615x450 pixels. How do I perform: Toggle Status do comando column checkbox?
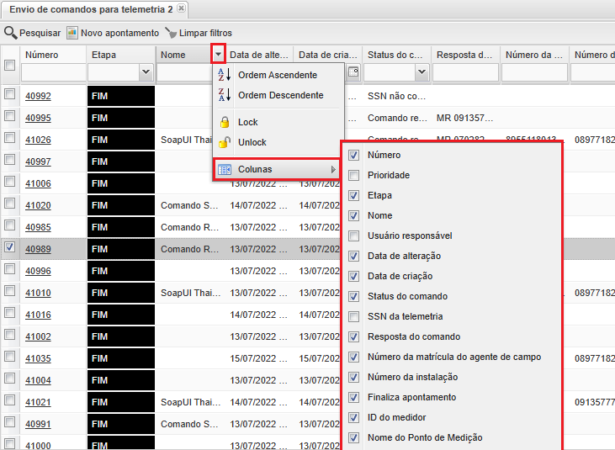point(354,296)
